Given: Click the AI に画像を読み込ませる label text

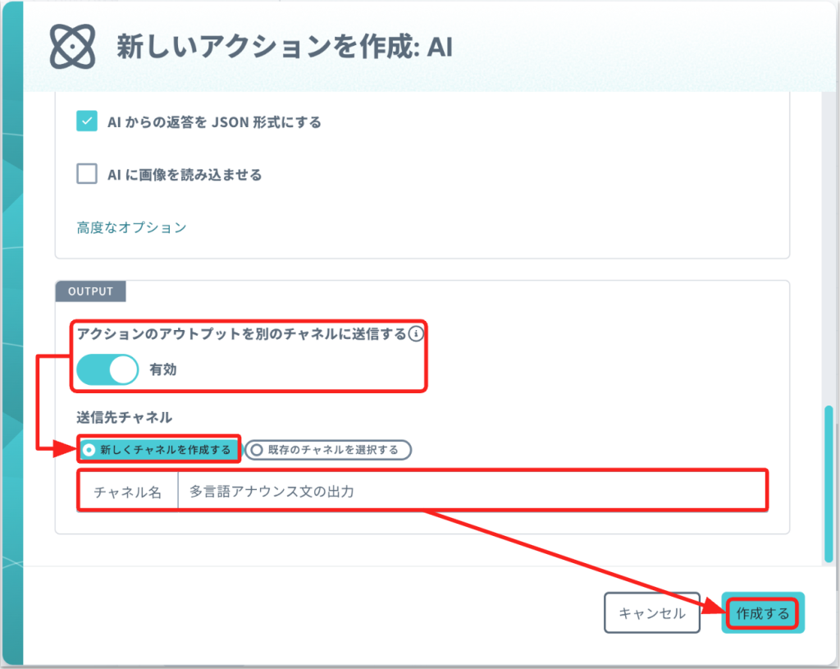Looking at the screenshot, I should (185, 174).
